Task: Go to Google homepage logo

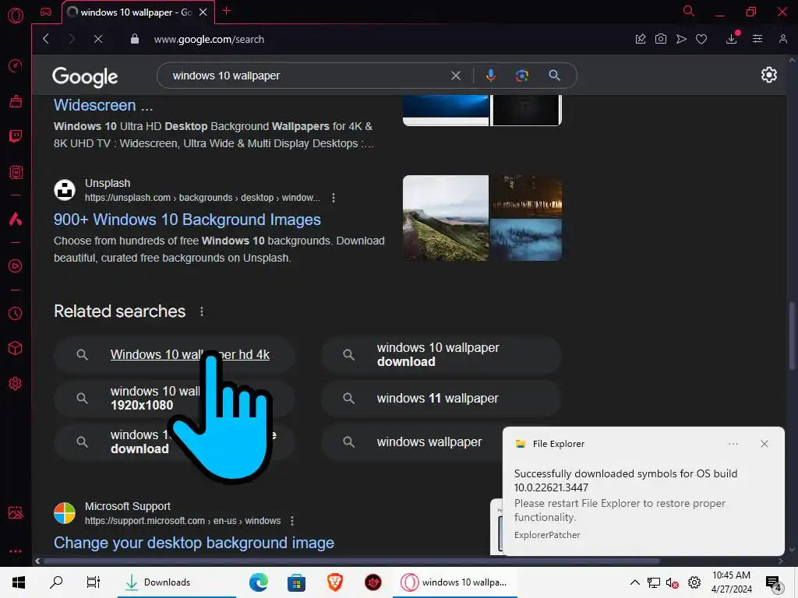Action: (x=85, y=77)
